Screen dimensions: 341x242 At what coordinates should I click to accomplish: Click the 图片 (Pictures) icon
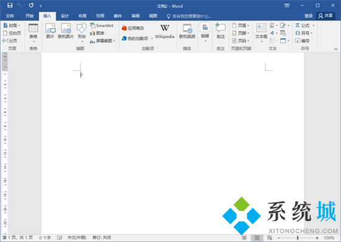50,31
